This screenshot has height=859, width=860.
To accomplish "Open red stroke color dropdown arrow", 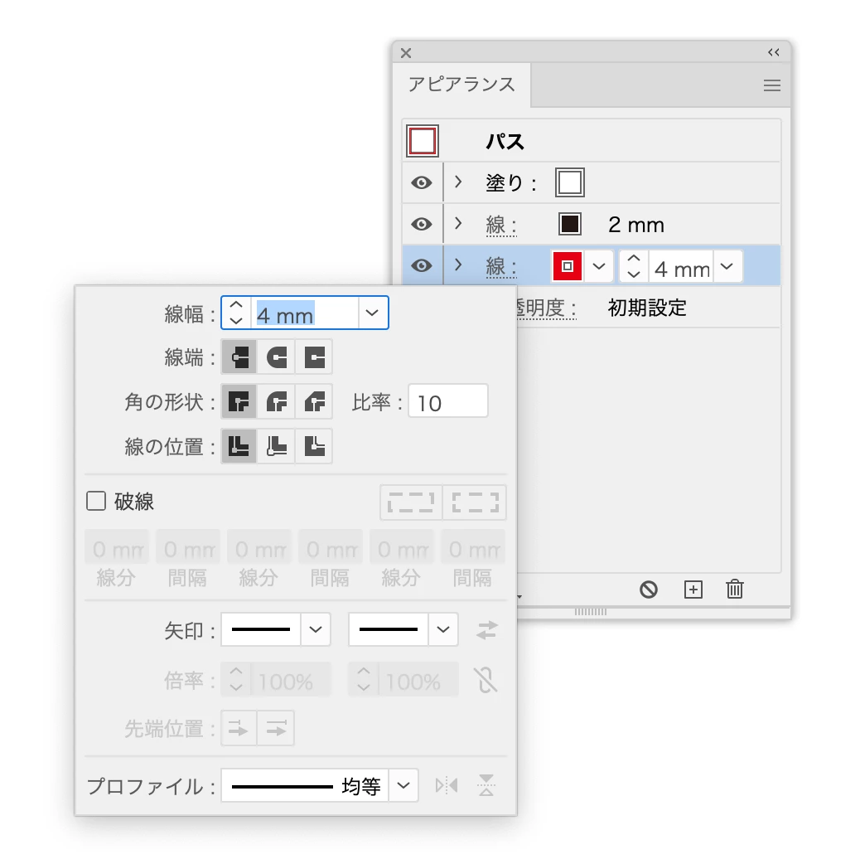I will (598, 266).
